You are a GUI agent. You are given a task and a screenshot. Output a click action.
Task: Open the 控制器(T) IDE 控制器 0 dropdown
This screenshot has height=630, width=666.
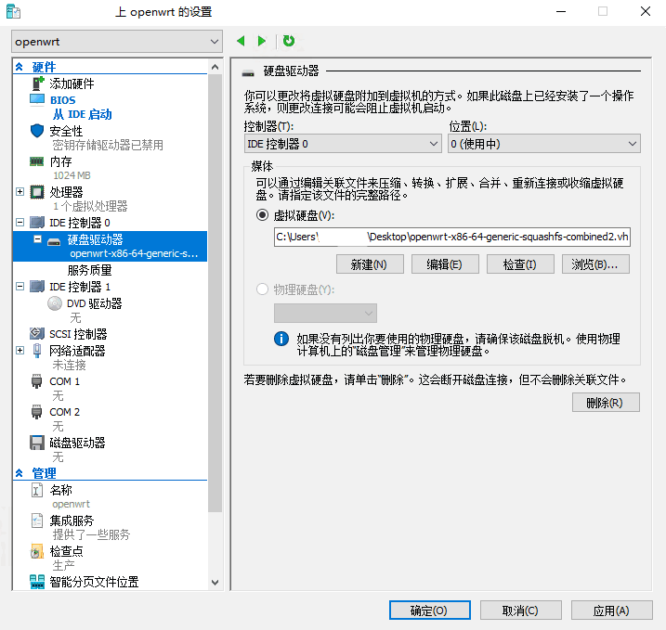[343, 144]
